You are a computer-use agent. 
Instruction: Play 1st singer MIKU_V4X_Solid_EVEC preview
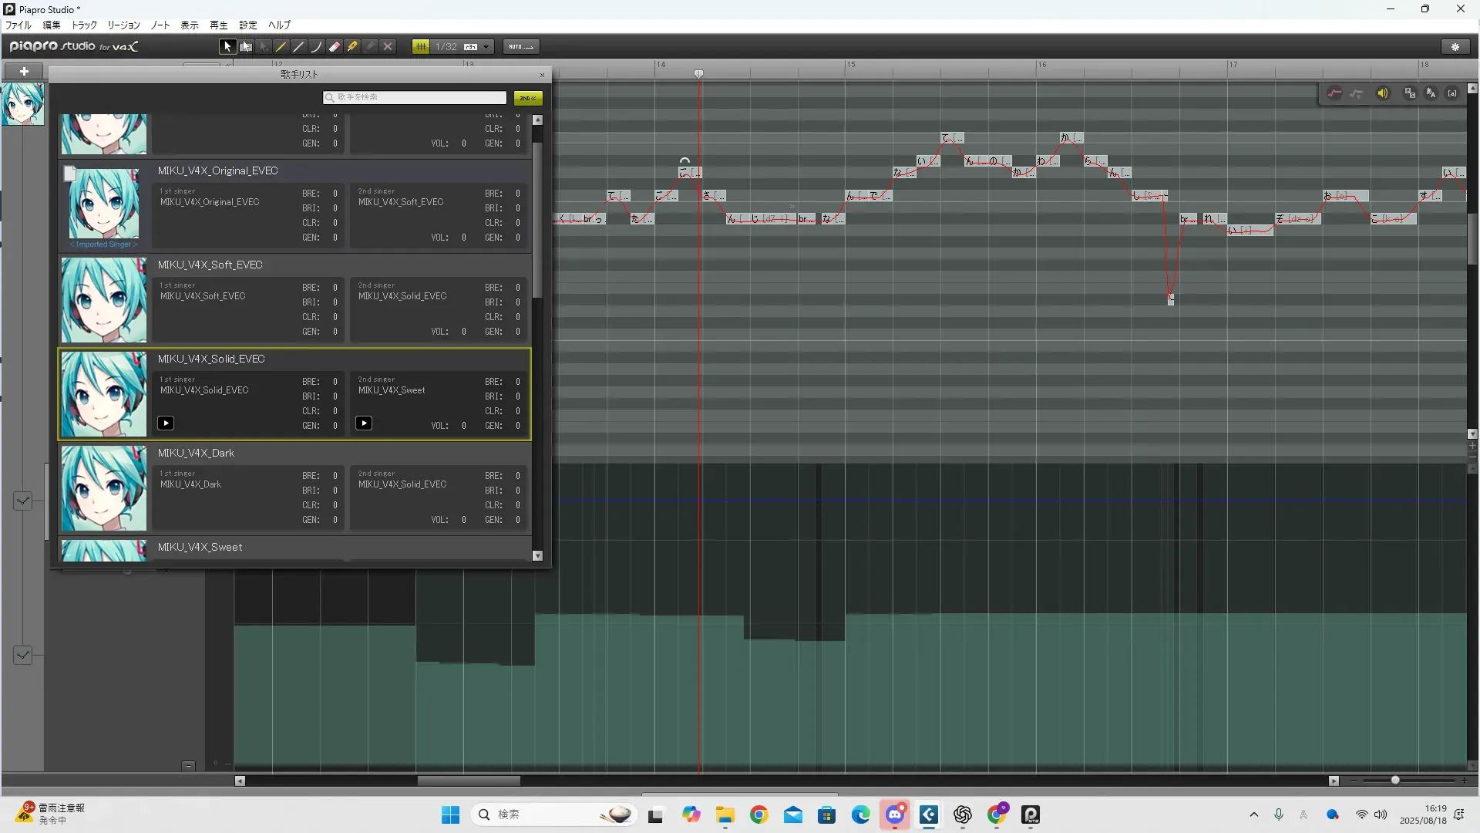point(166,423)
